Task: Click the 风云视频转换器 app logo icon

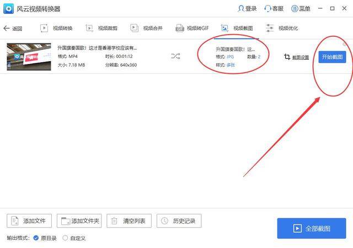Action: pyautogui.click(x=9, y=9)
